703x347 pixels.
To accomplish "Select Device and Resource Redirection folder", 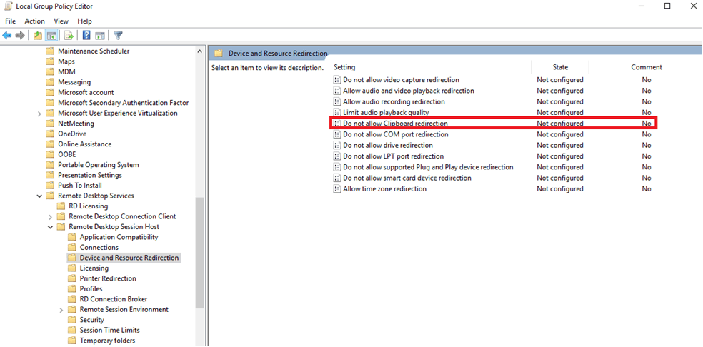I will click(129, 258).
